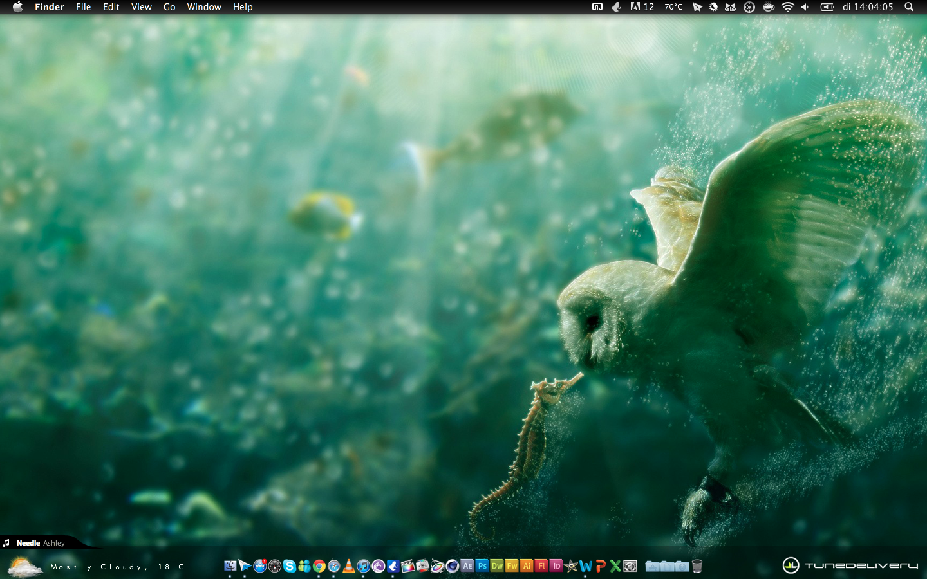Open Microsoft Word from dock
This screenshot has height=579, width=927.
[x=585, y=566]
